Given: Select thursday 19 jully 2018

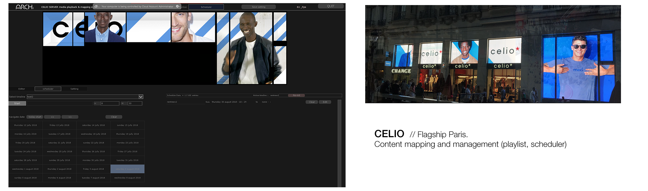Looking at the screenshot, I should point(128,134).
